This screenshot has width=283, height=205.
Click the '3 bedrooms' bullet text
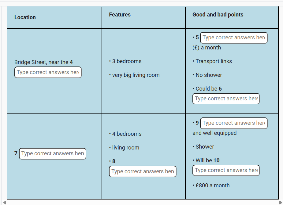click(x=127, y=61)
